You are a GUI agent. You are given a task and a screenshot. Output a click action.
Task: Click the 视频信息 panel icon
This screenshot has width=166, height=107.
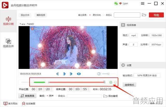(x=123, y=25)
